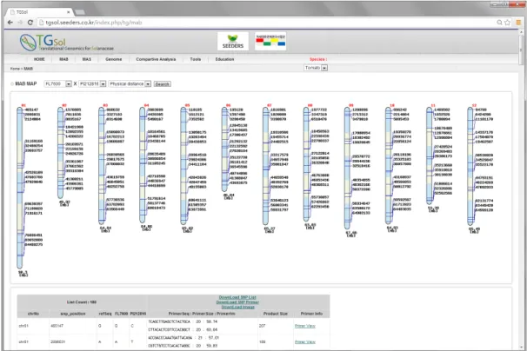Open the MAB menu item
Viewport: 527px width, 351px height.
63,59
